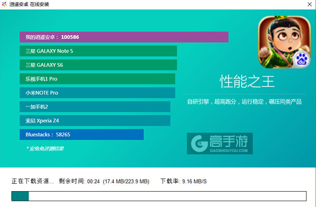Select the 索尼 Xperia Z4 bar
The height and width of the screenshot is (207, 316).
click(x=95, y=121)
